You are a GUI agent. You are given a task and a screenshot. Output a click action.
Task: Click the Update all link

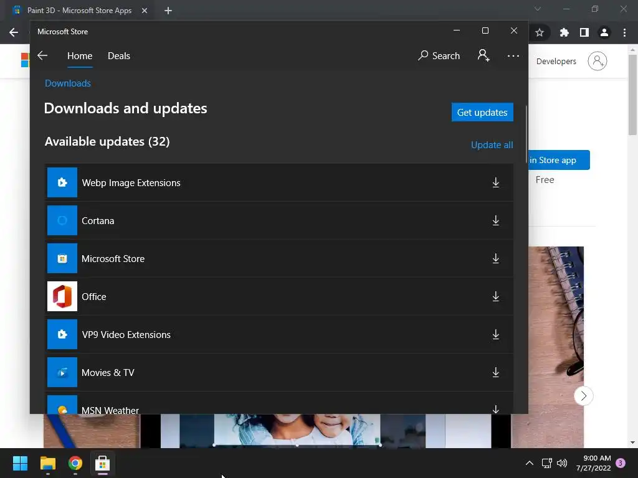(492, 144)
